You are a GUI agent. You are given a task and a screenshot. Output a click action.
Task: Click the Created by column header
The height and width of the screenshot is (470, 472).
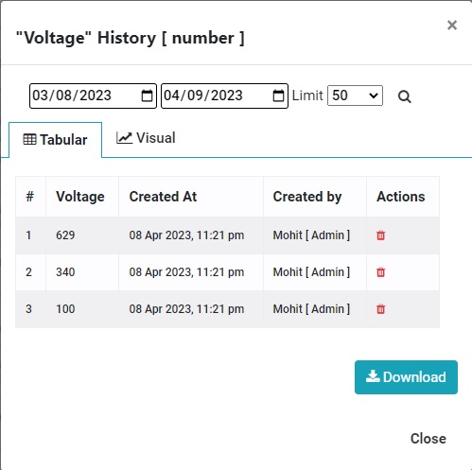pos(307,197)
